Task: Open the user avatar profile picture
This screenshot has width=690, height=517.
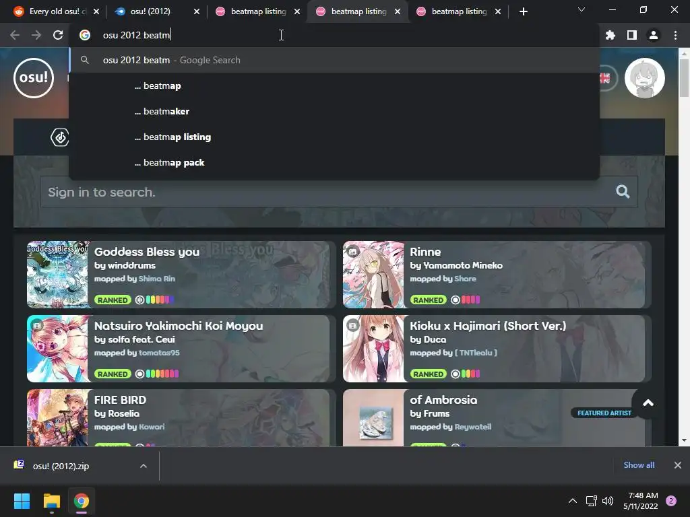Action: tap(645, 78)
